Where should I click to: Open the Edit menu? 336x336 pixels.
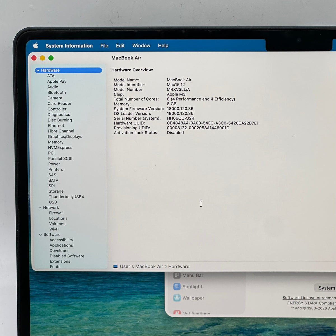click(x=120, y=46)
